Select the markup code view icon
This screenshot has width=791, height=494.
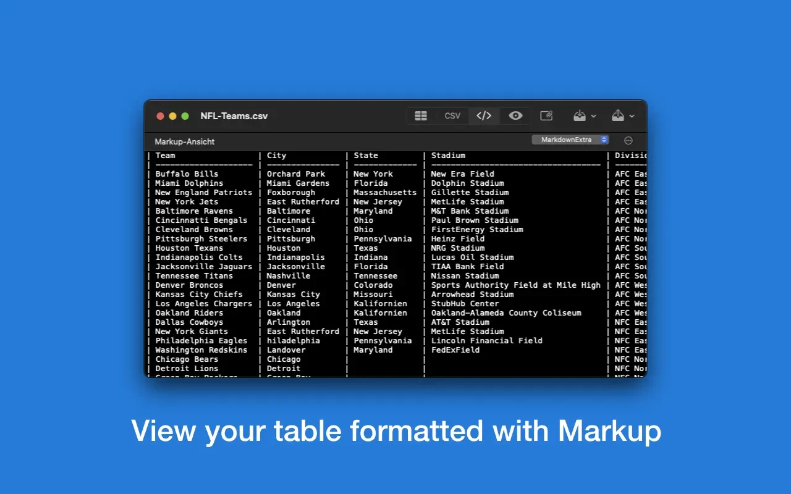(484, 115)
